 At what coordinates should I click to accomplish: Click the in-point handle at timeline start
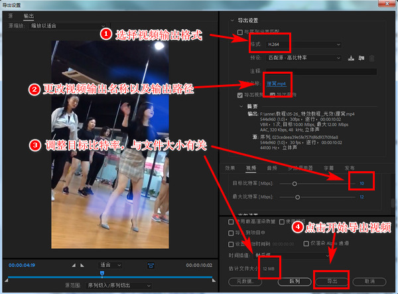click(7, 280)
